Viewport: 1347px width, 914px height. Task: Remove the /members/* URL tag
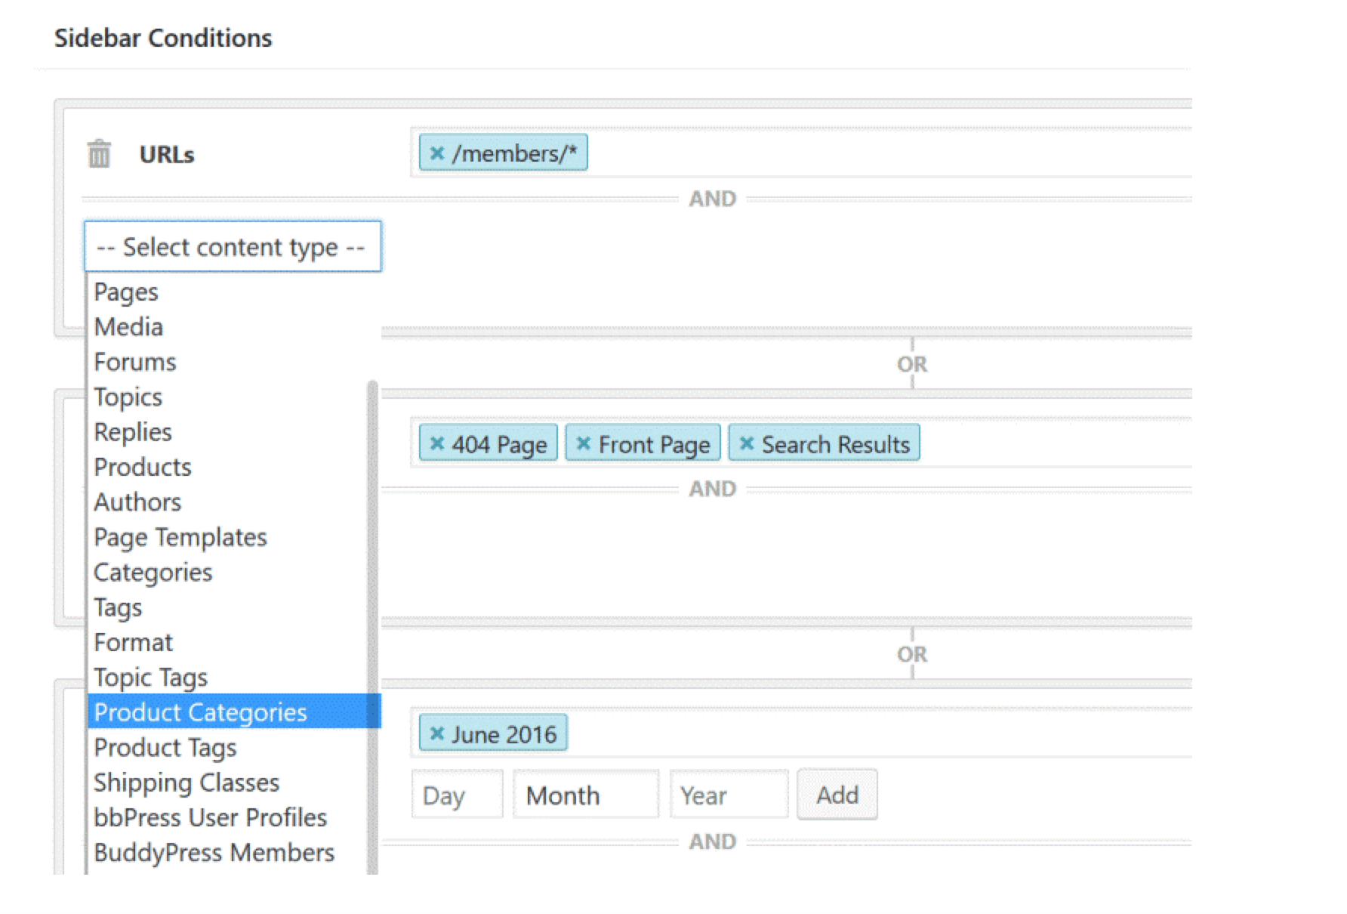(436, 153)
